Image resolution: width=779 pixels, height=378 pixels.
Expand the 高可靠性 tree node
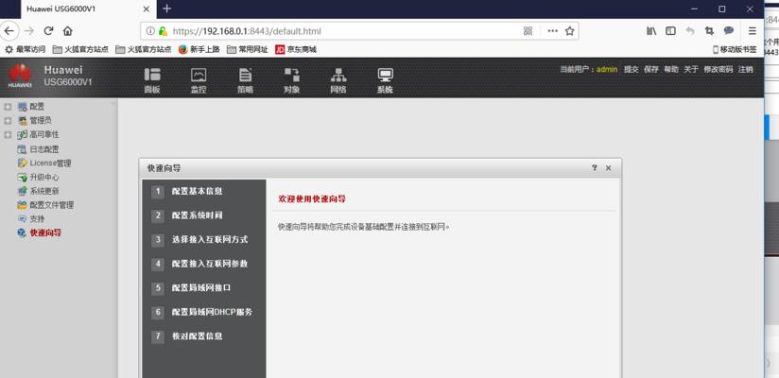[x=8, y=135]
